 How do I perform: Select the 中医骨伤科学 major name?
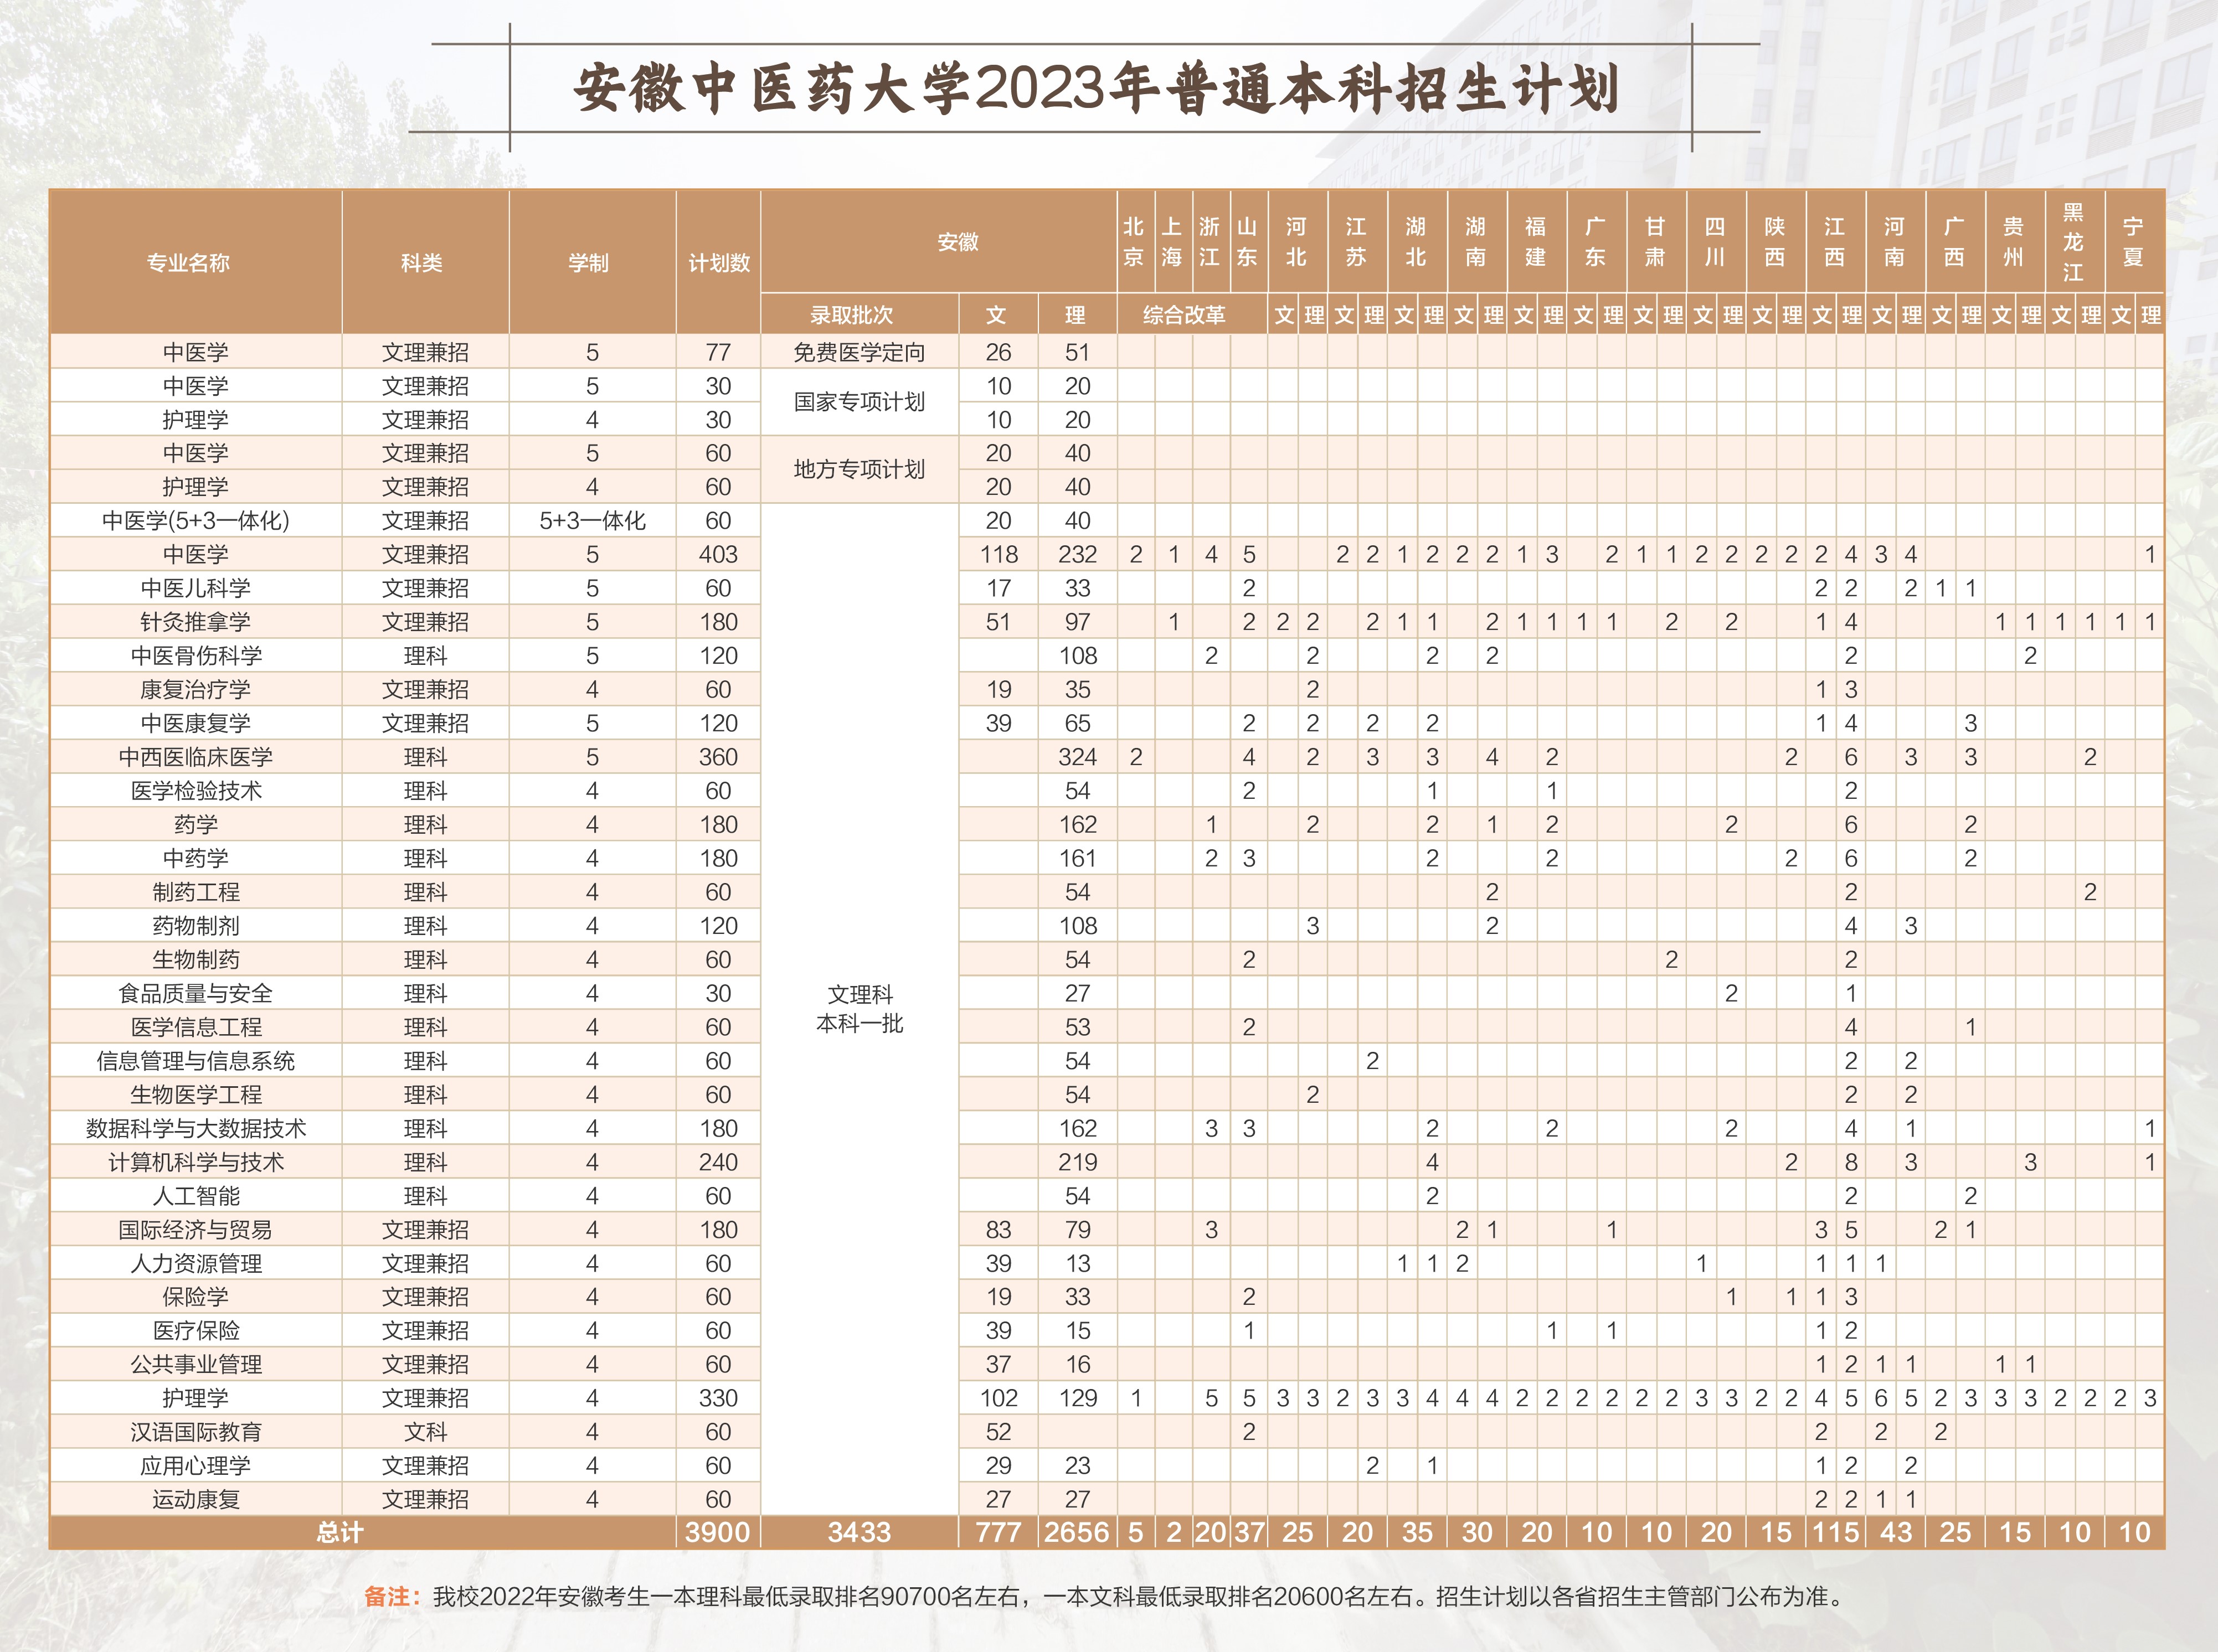pyautogui.click(x=196, y=656)
